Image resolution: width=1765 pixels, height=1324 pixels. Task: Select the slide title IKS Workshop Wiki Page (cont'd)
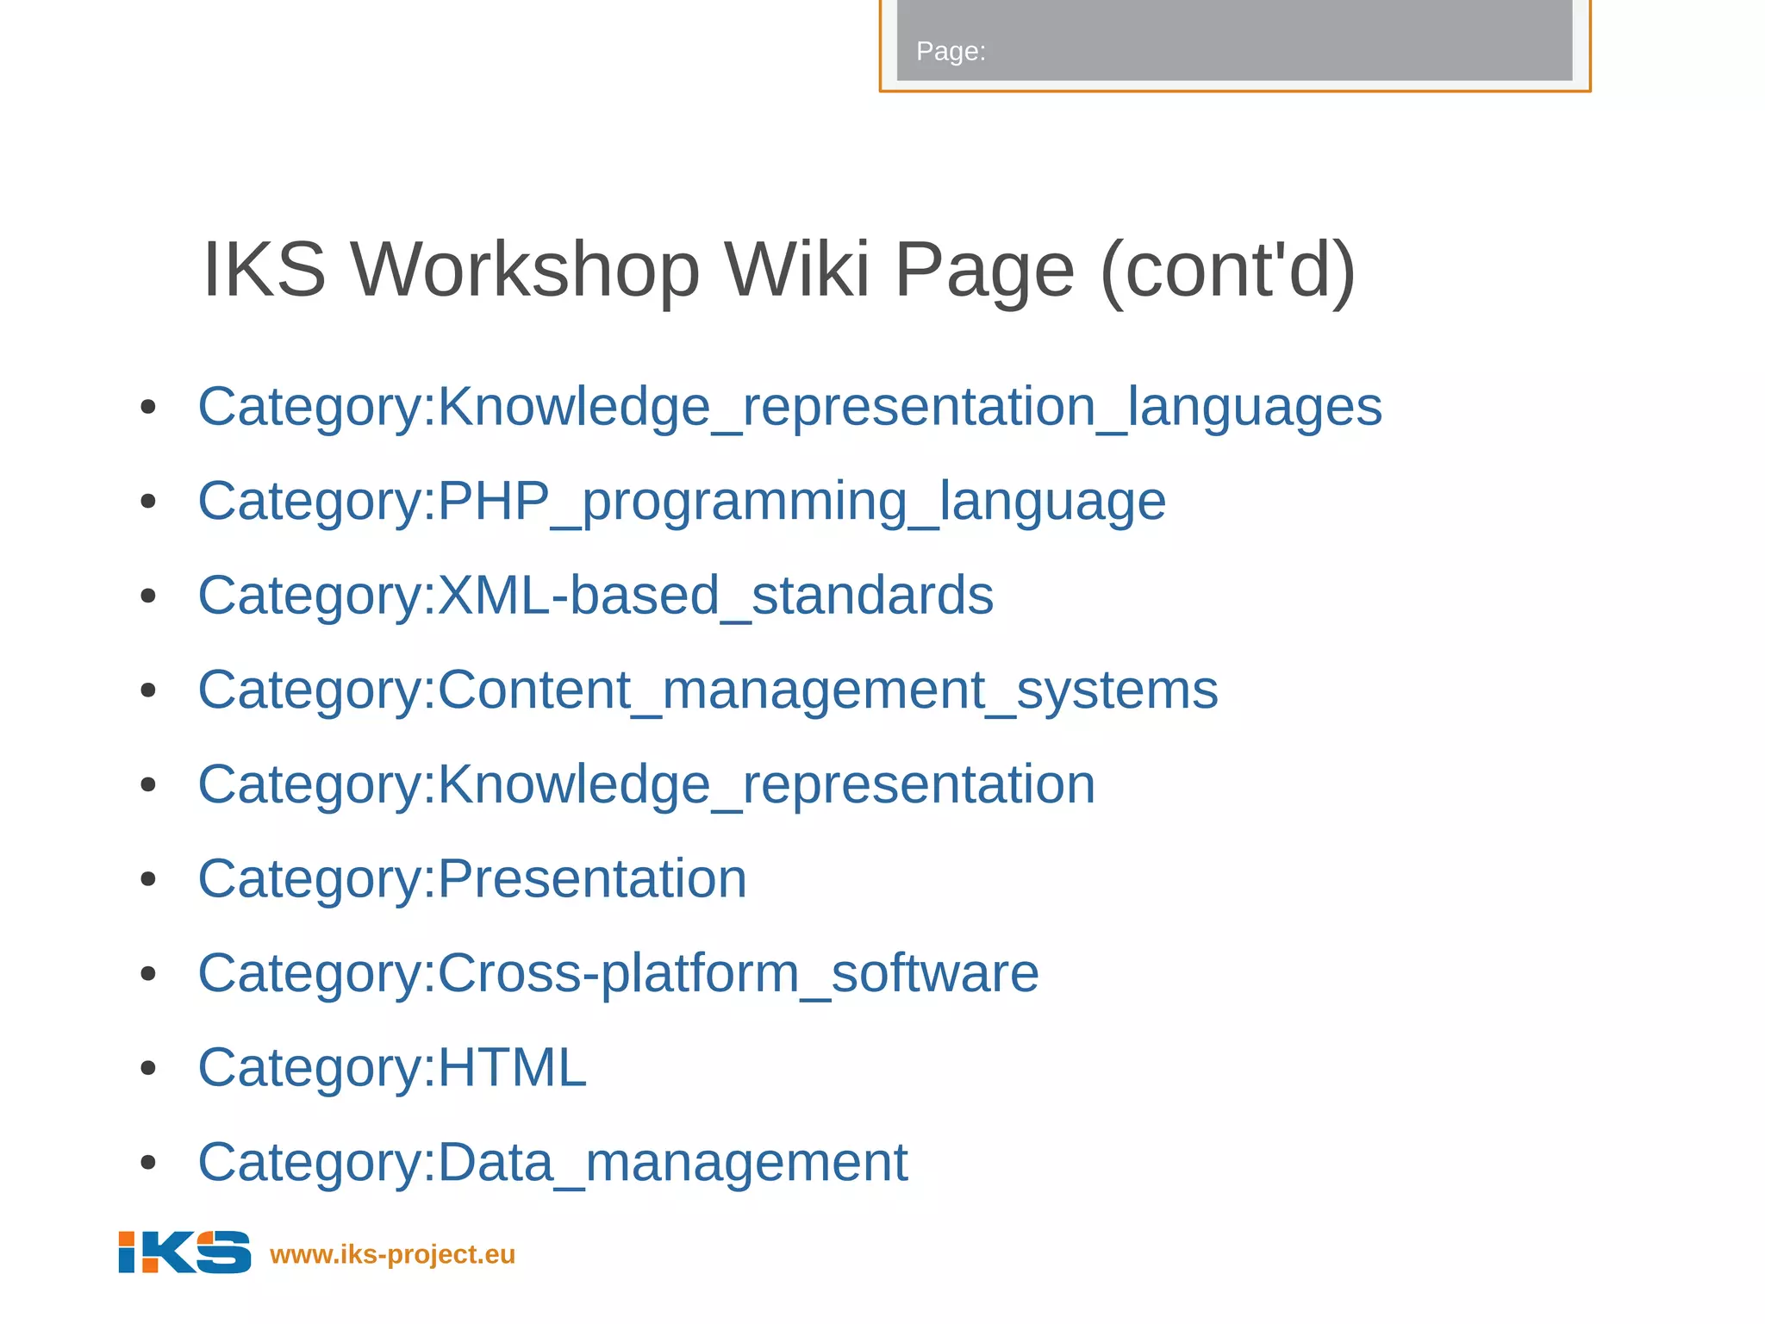point(779,271)
